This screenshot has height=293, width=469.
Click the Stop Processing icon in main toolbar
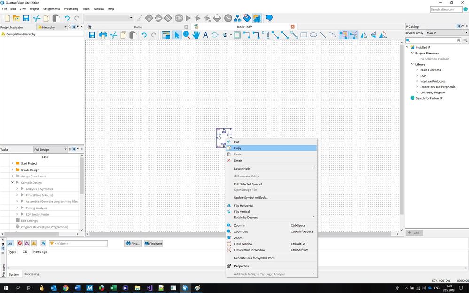pyautogui.click(x=179, y=18)
